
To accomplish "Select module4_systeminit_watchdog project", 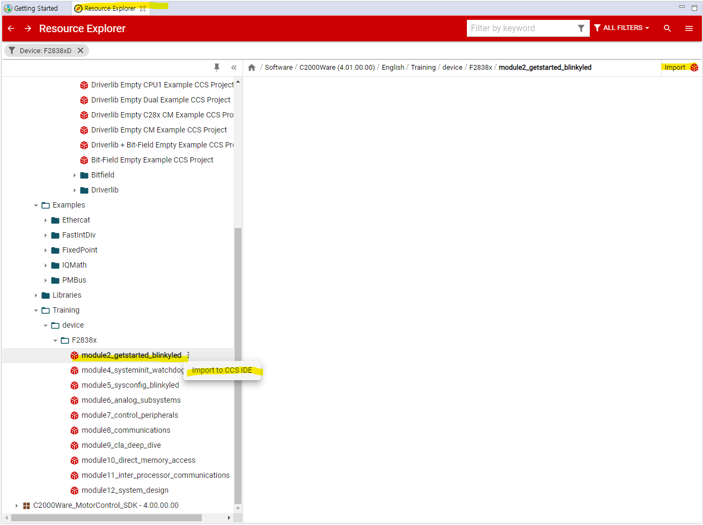I will pyautogui.click(x=133, y=371).
